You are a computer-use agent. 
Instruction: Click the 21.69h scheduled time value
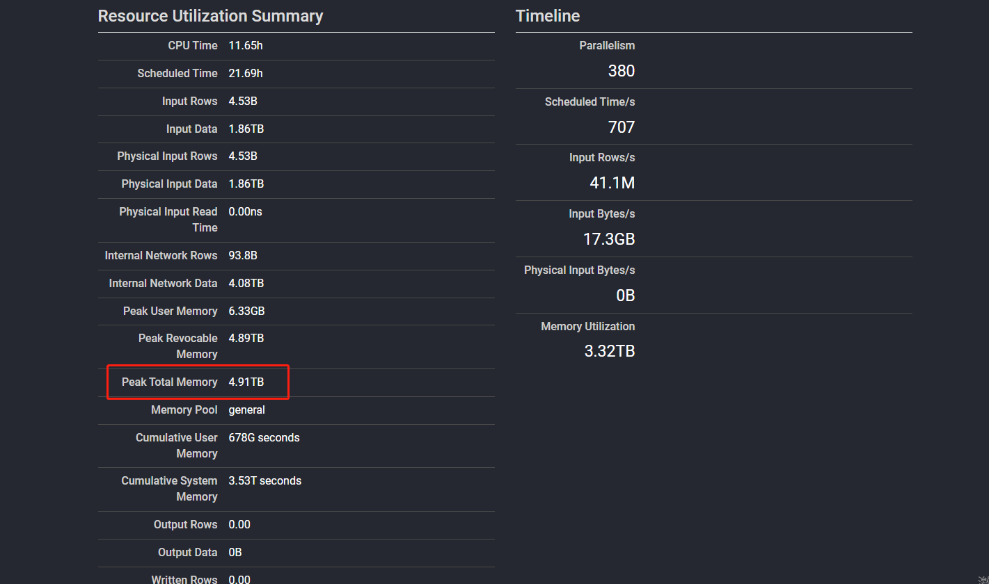[246, 73]
